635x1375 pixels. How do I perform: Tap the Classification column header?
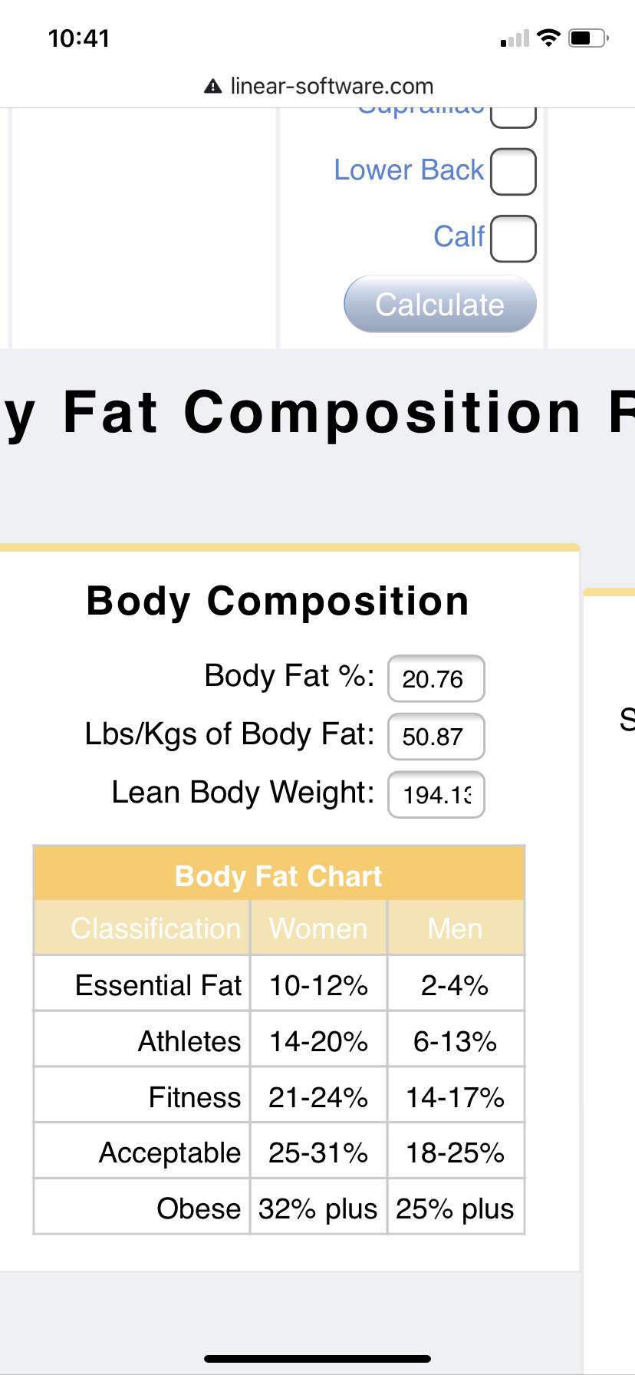click(x=155, y=928)
